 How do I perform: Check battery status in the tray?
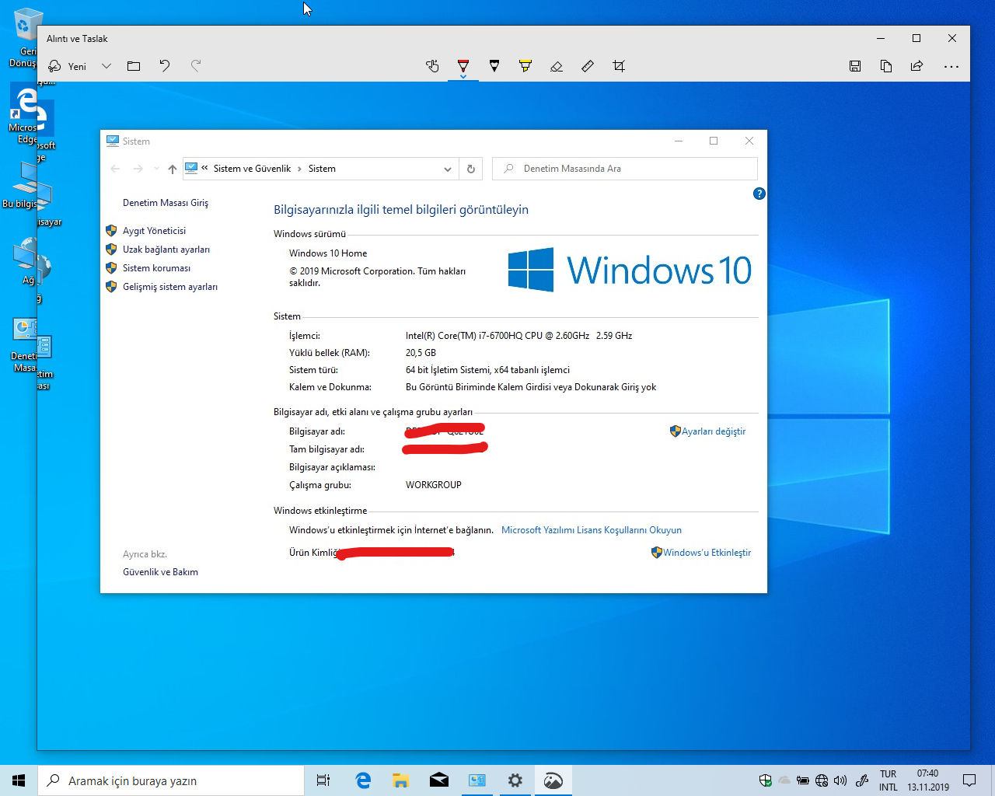(x=803, y=780)
